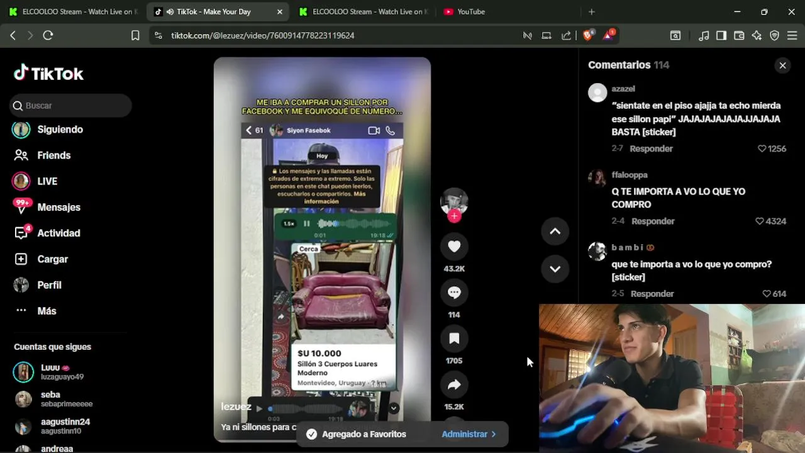Reload the page

(48, 35)
